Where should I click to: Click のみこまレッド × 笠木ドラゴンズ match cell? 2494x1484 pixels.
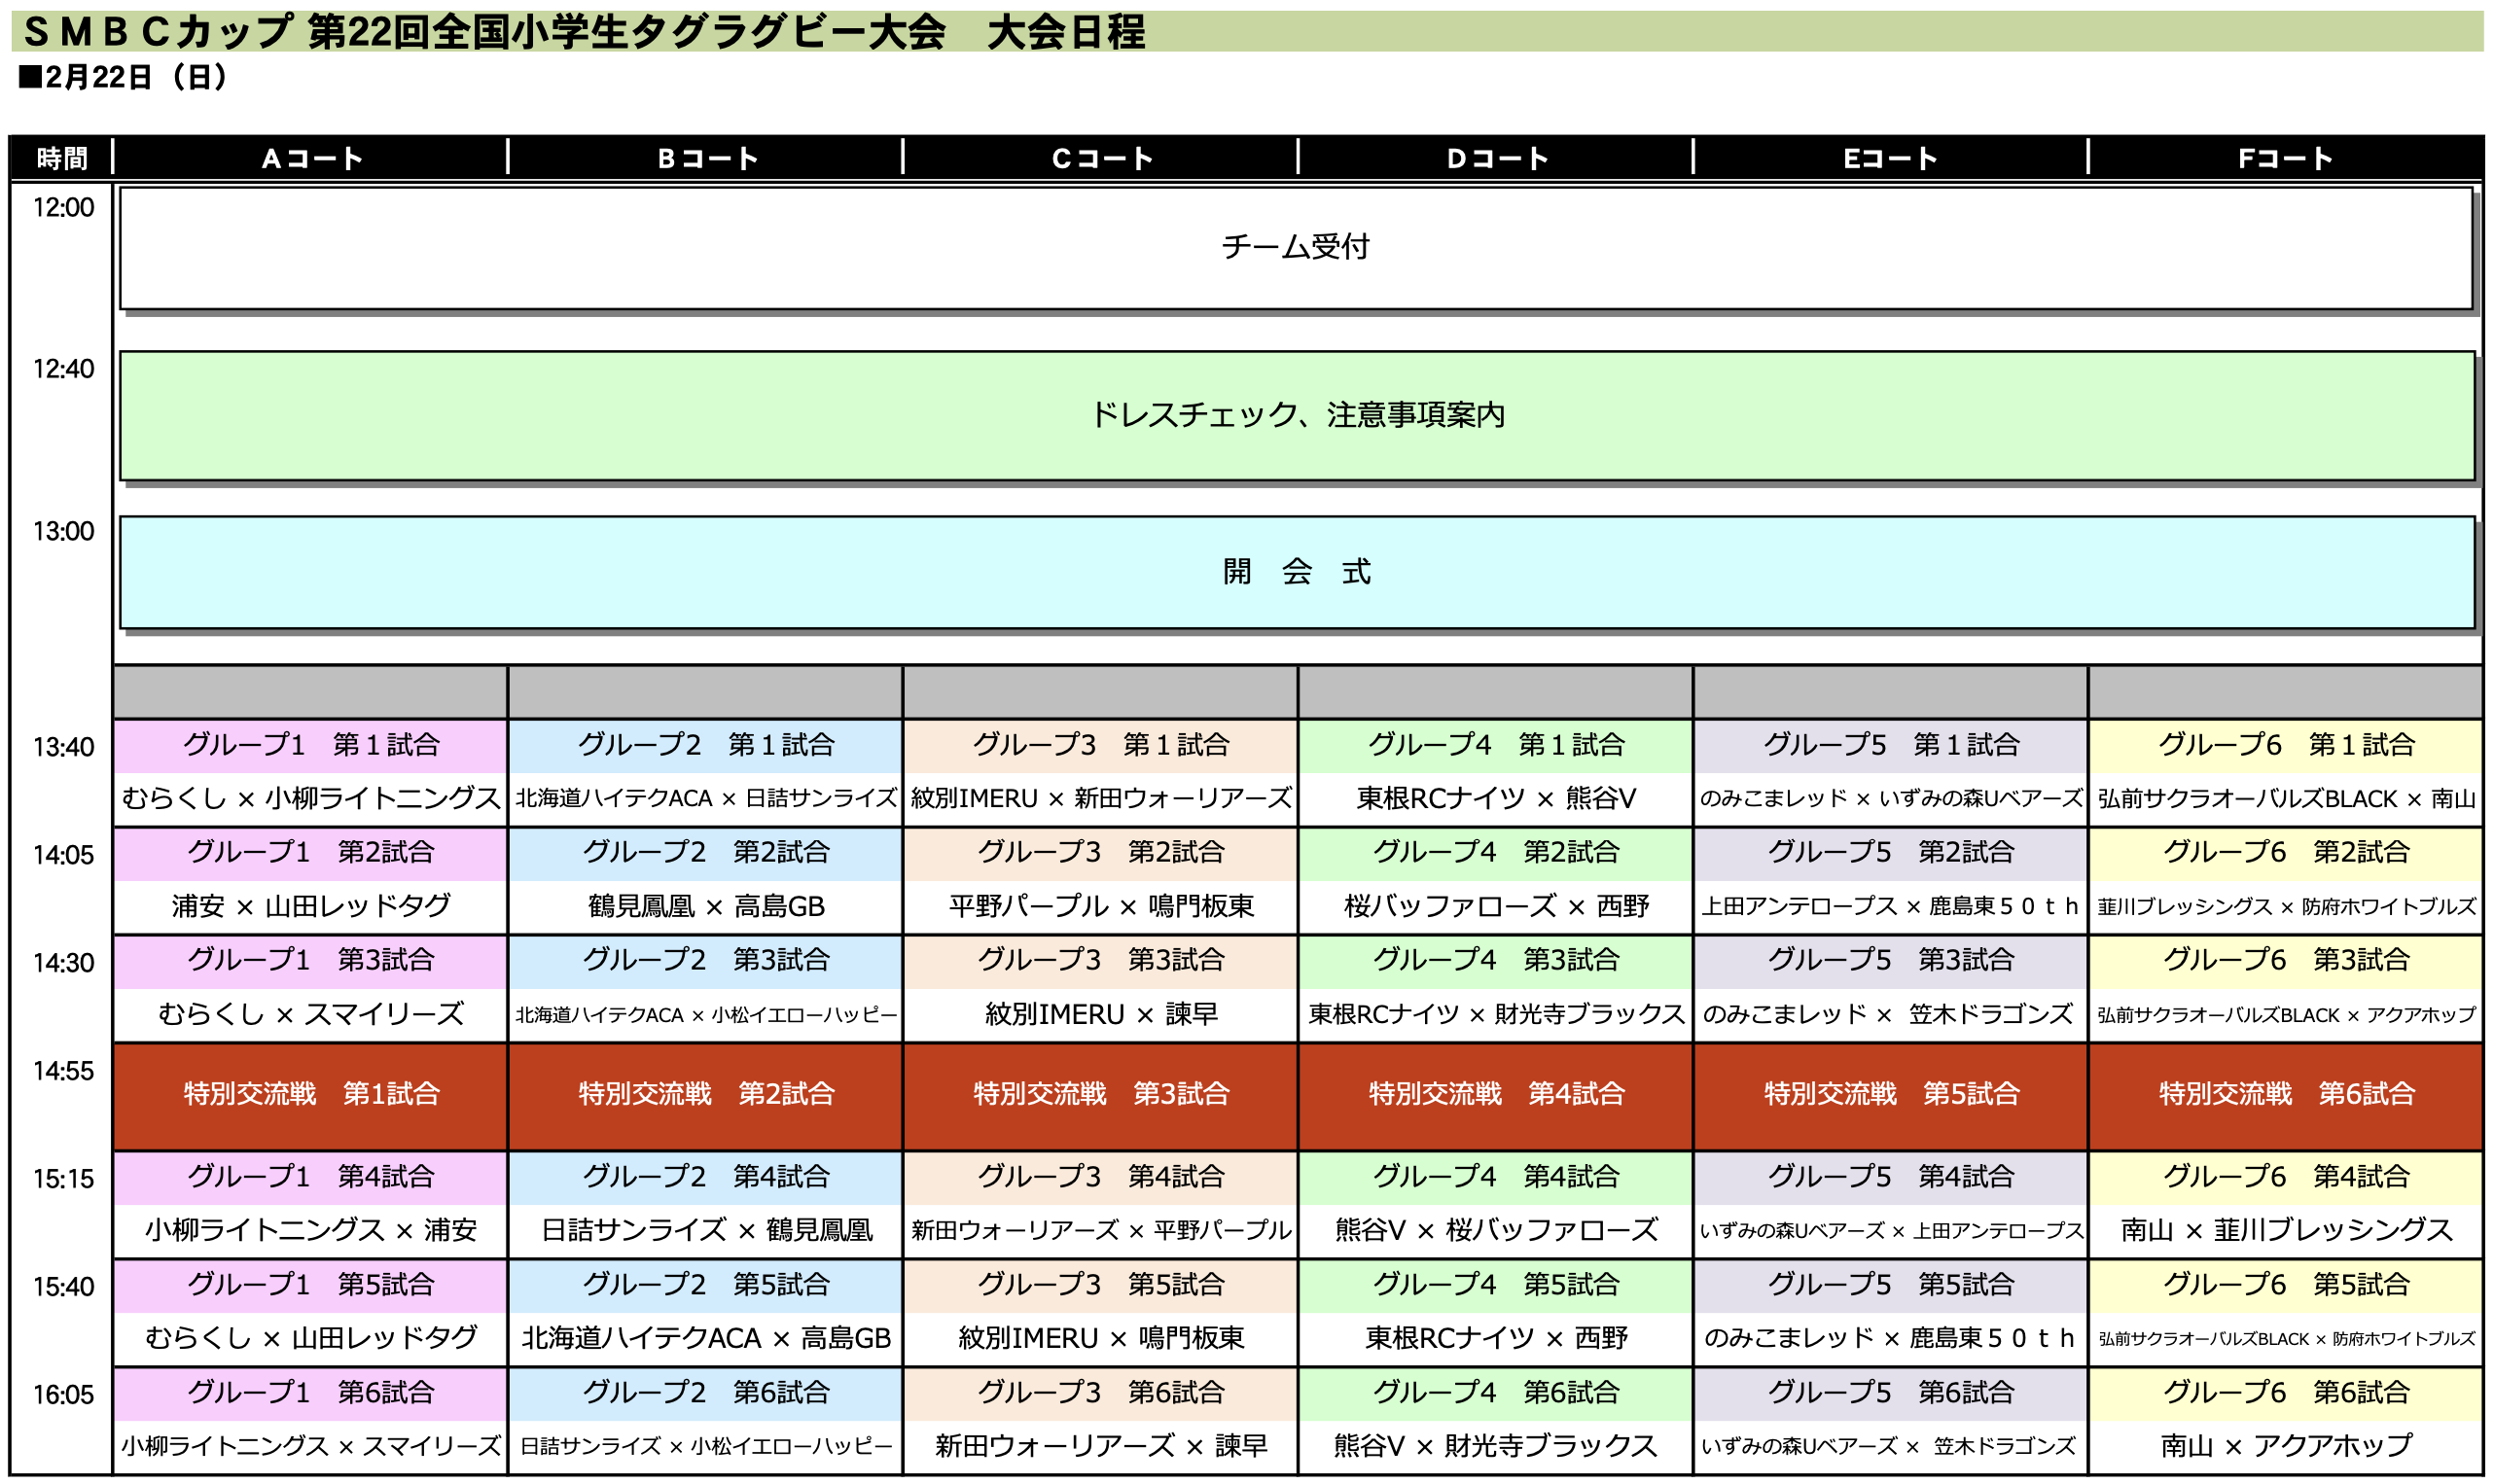click(x=1889, y=1014)
